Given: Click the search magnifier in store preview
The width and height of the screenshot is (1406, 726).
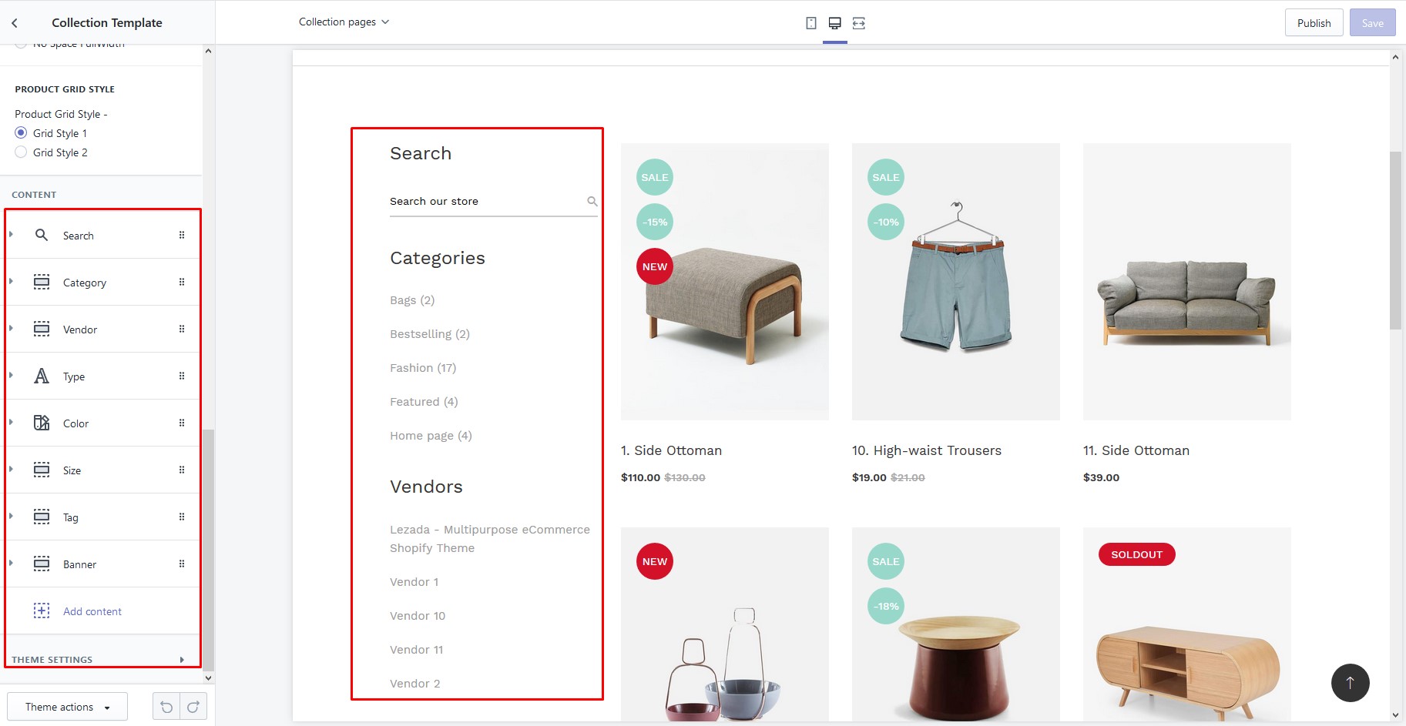Looking at the screenshot, I should 592,202.
